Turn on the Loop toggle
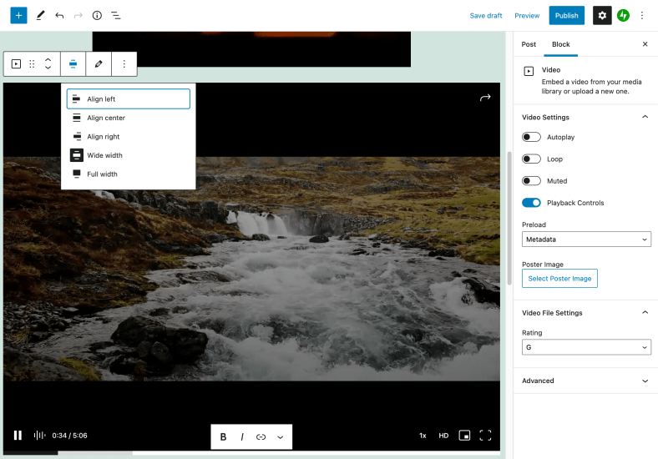 (531, 159)
